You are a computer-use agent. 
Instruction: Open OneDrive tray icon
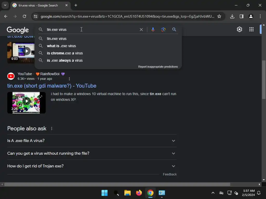[221, 193]
